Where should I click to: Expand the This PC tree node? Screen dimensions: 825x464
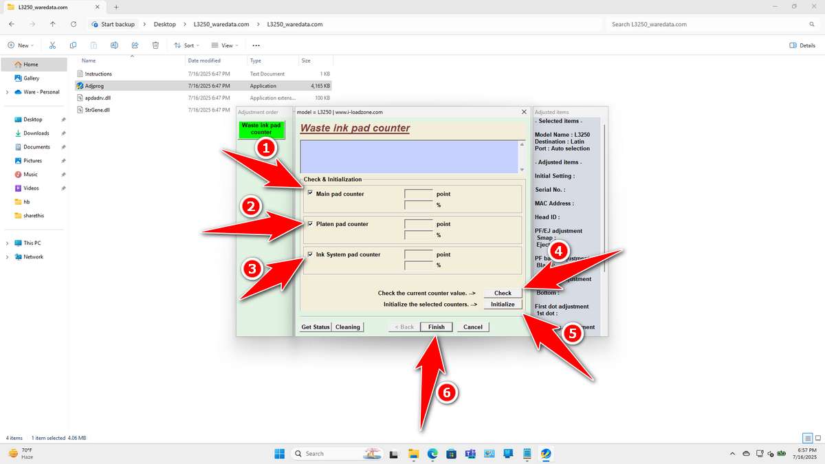tap(8, 243)
